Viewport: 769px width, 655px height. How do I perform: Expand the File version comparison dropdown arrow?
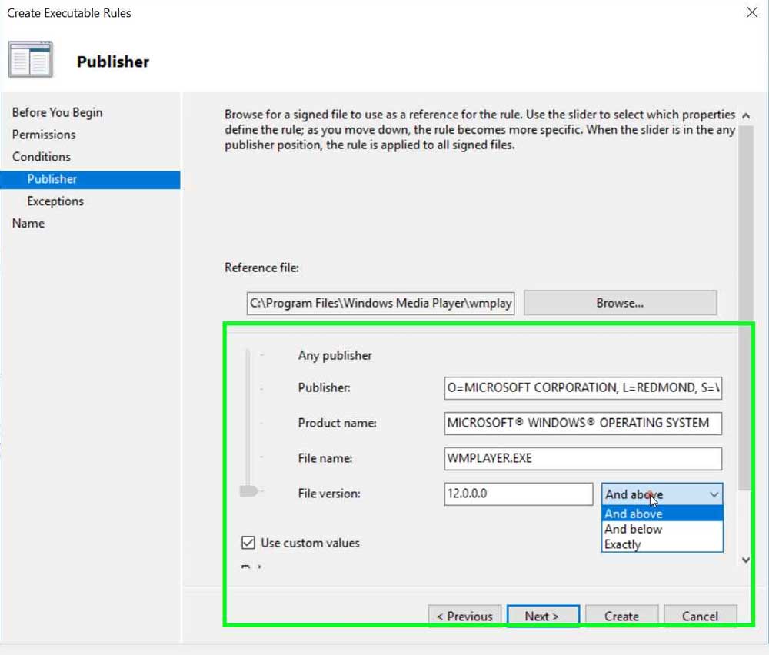[714, 494]
